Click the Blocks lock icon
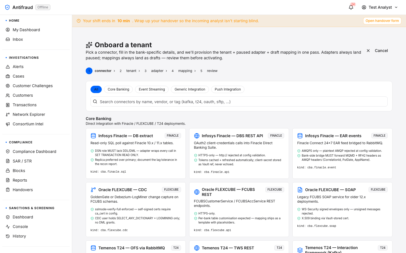 [x=8, y=171]
